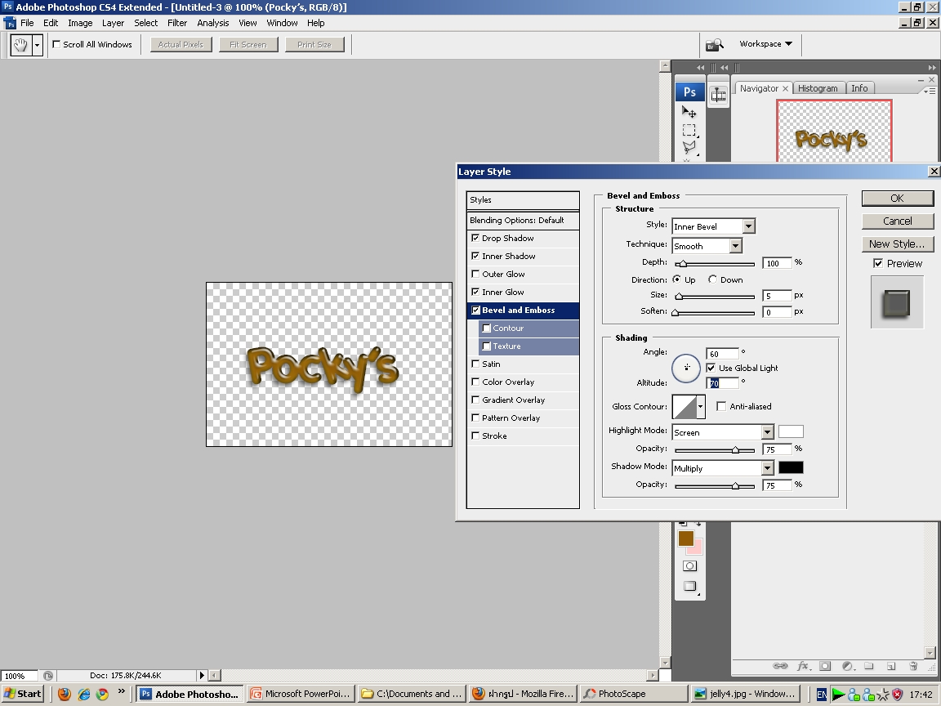Screen dimensions: 941x706
Task: Click the Actual Pixels button
Action: [181, 44]
